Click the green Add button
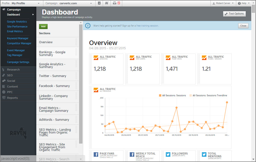 click(43, 26)
